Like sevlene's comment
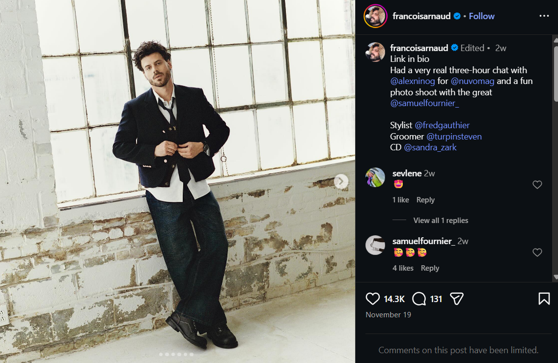This screenshot has width=558, height=363. [x=537, y=185]
